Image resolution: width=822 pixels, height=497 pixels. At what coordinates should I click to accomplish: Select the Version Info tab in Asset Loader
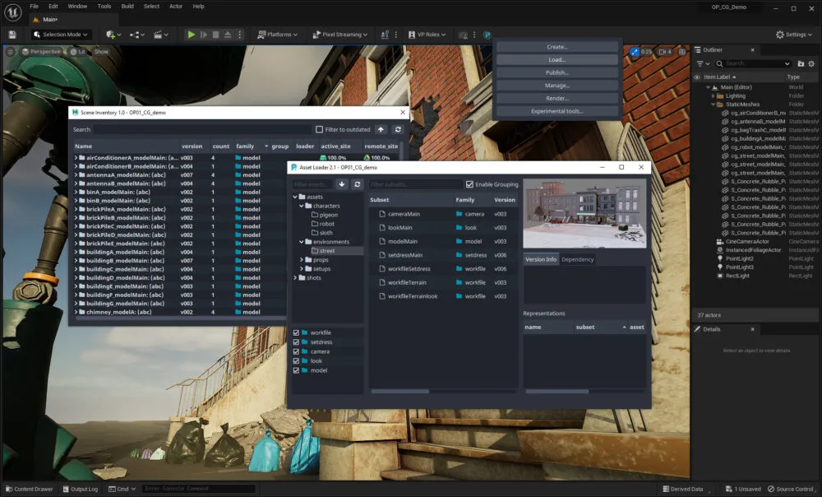pos(541,259)
